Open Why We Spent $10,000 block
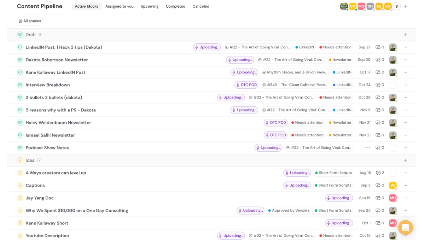Image resolution: width=423 pixels, height=240 pixels. (77, 210)
